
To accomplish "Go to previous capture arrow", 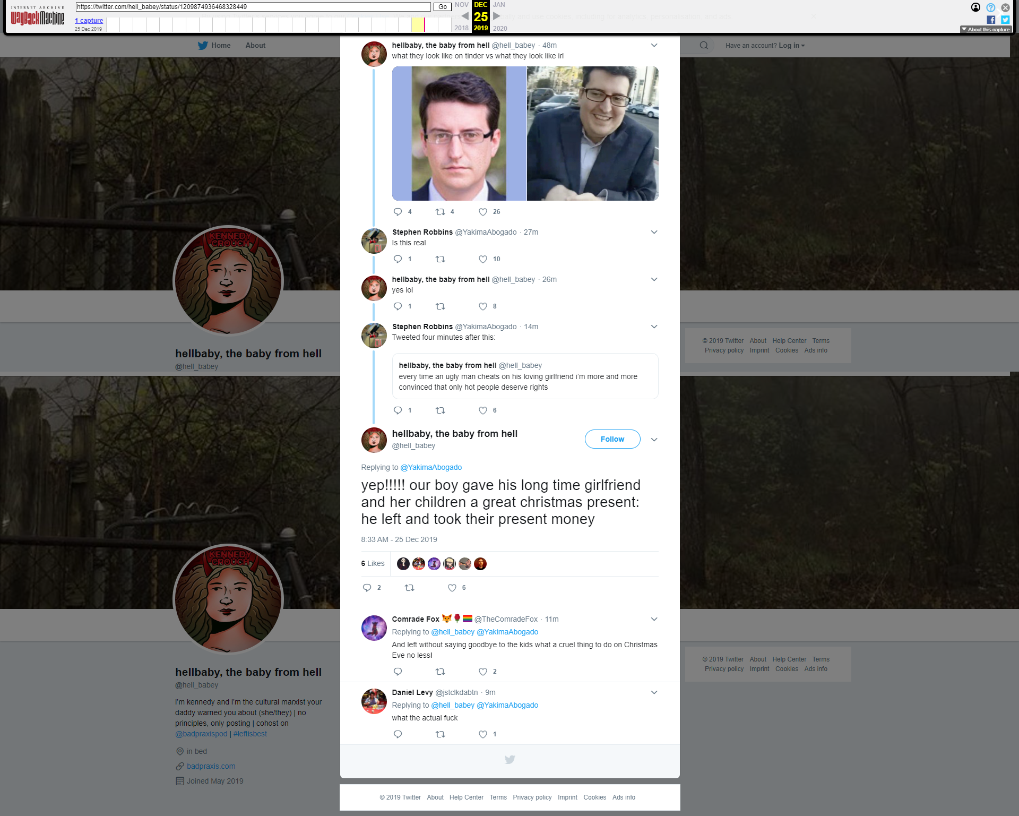I will [465, 16].
